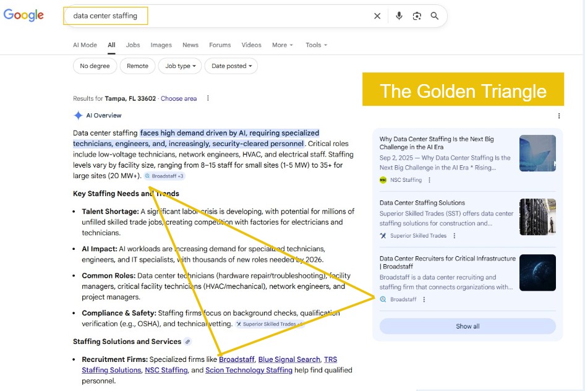Open the Job type dropdown
The image size is (585, 391).
pos(179,66)
